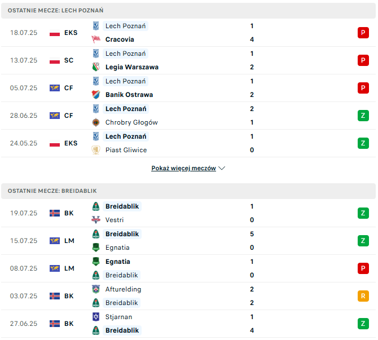Click the Polish flag next to SC
This screenshot has height=340, width=378.
pyautogui.click(x=55, y=60)
